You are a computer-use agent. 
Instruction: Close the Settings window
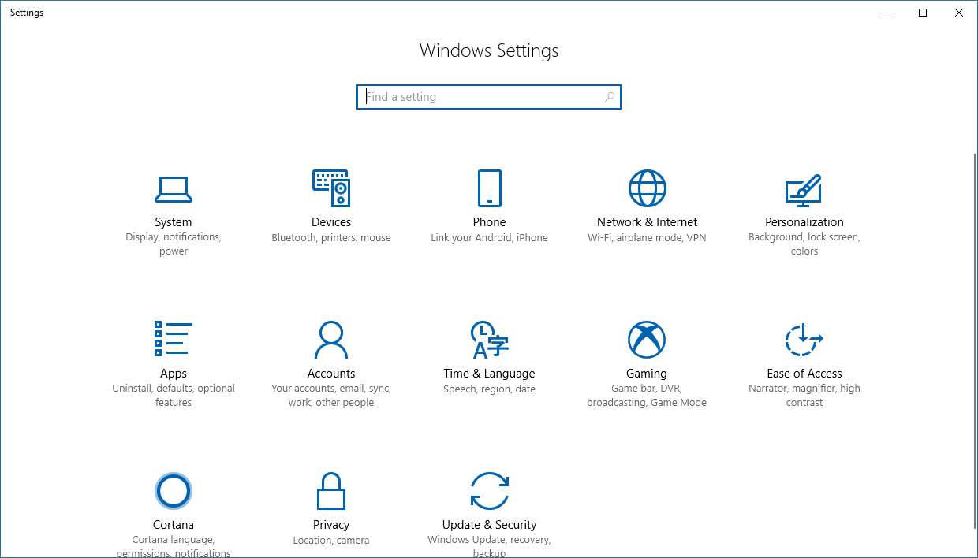(959, 13)
